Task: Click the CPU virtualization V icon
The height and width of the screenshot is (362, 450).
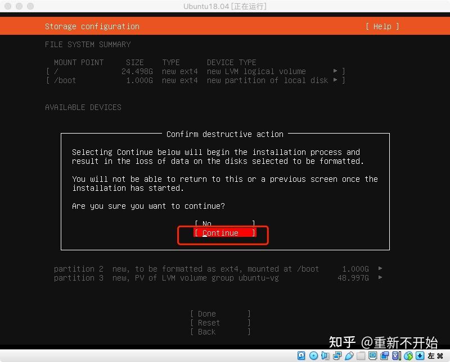Action: (x=397, y=356)
